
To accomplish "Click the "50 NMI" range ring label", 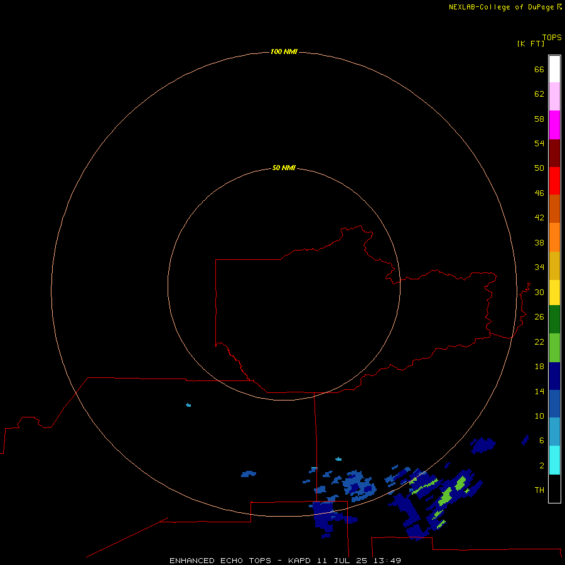I will (284, 168).
